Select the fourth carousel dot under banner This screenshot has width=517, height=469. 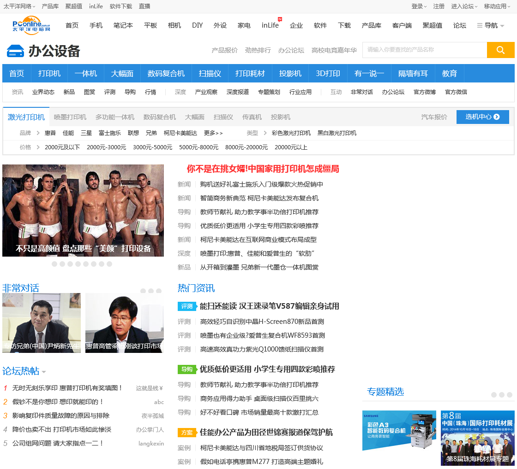(x=78, y=264)
